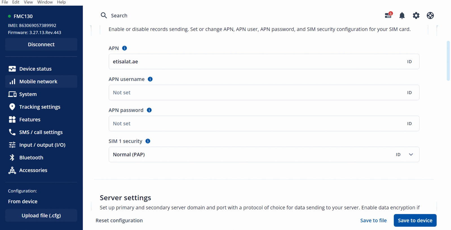451x230 pixels.
Task: Click the Save to file link
Action: [373, 221]
